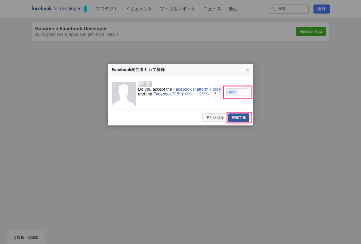Viewport: 361px width, 244px height.
Task: Click the Become a Facebook Developer heading
Action: click(x=71, y=29)
